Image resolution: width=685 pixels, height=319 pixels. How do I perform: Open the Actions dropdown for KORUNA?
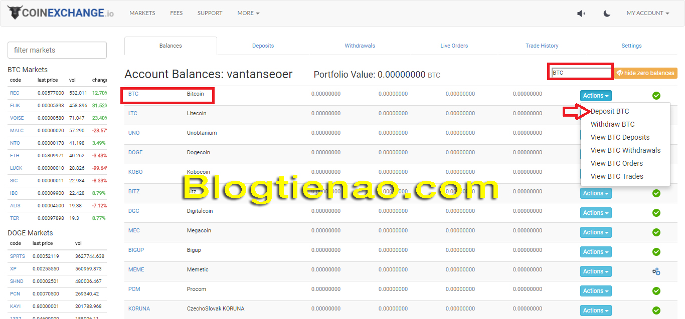point(596,310)
